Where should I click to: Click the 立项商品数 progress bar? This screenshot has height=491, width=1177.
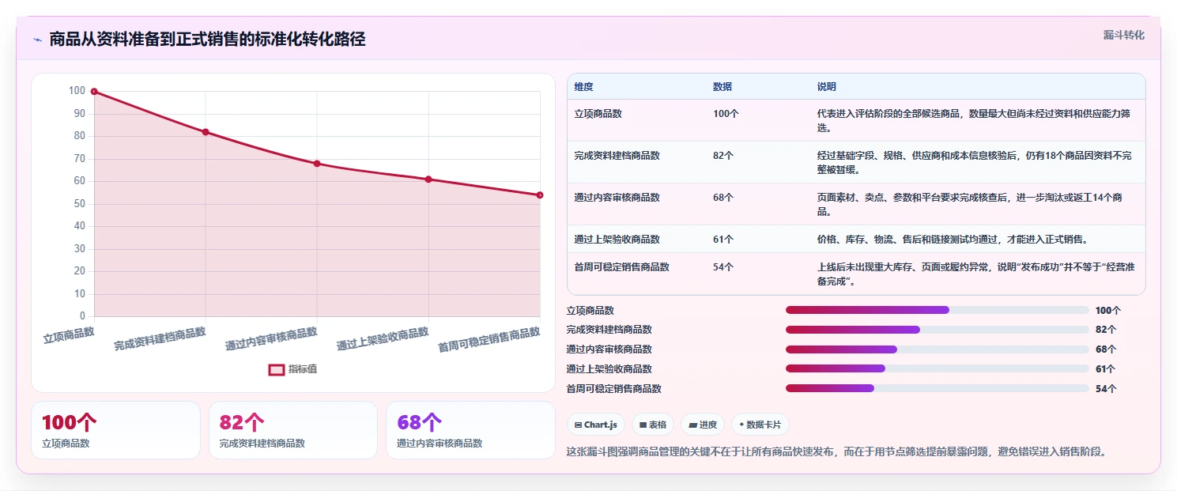937,310
